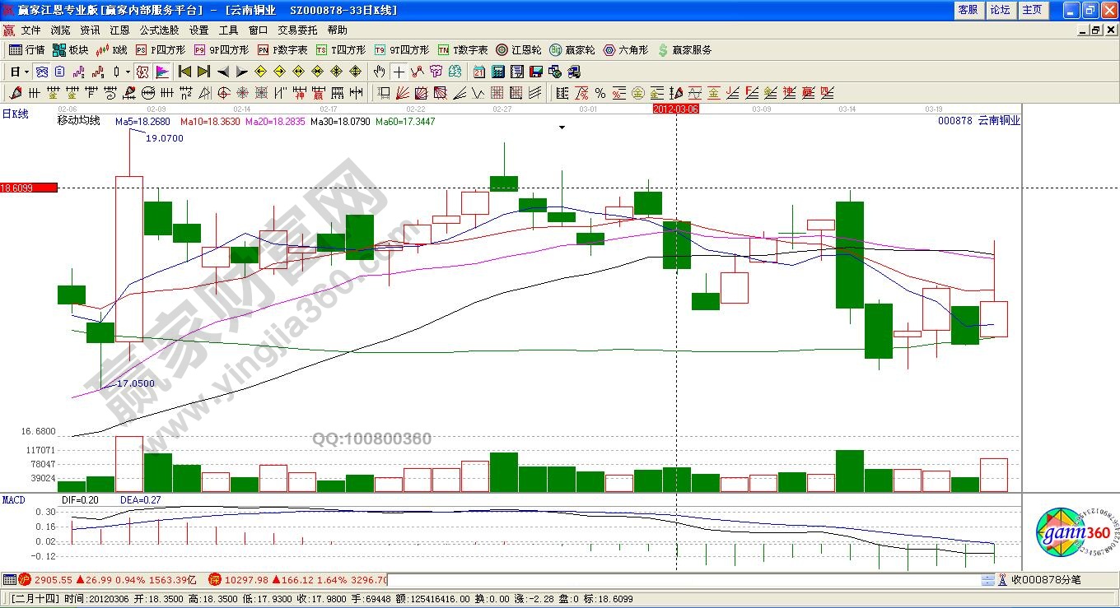Click the red 18.6099 price marker

(x=29, y=188)
